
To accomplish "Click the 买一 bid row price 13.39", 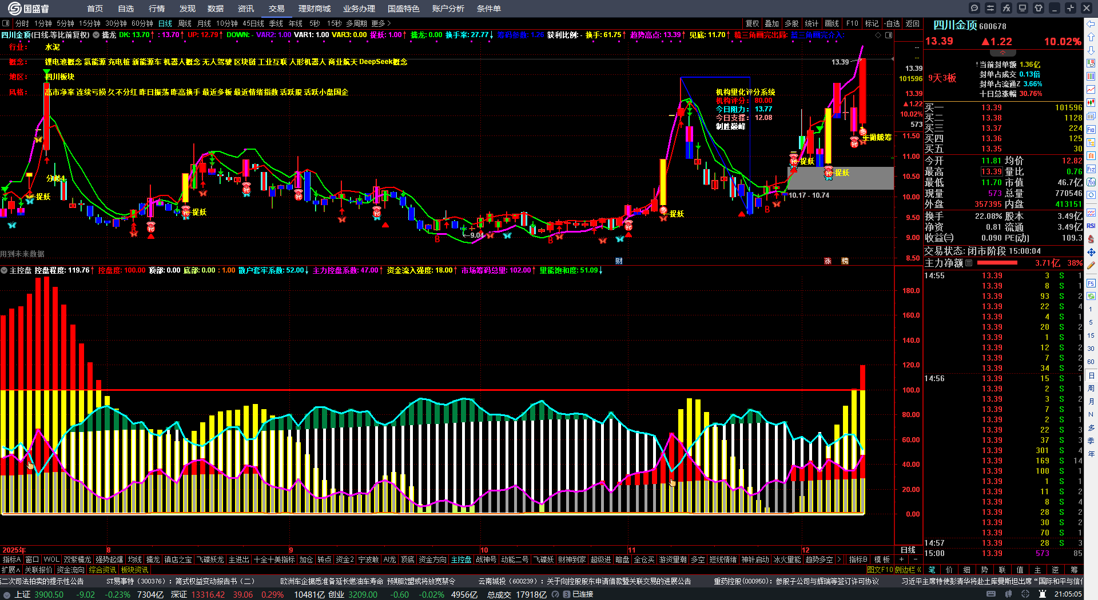I will pyautogui.click(x=992, y=107).
